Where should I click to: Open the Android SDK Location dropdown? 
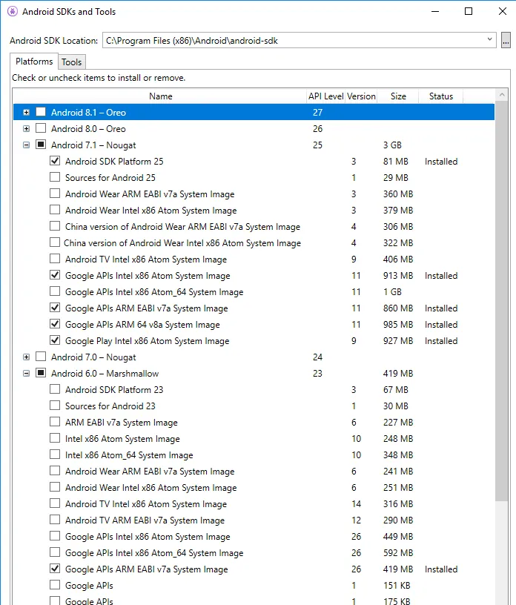coord(489,39)
